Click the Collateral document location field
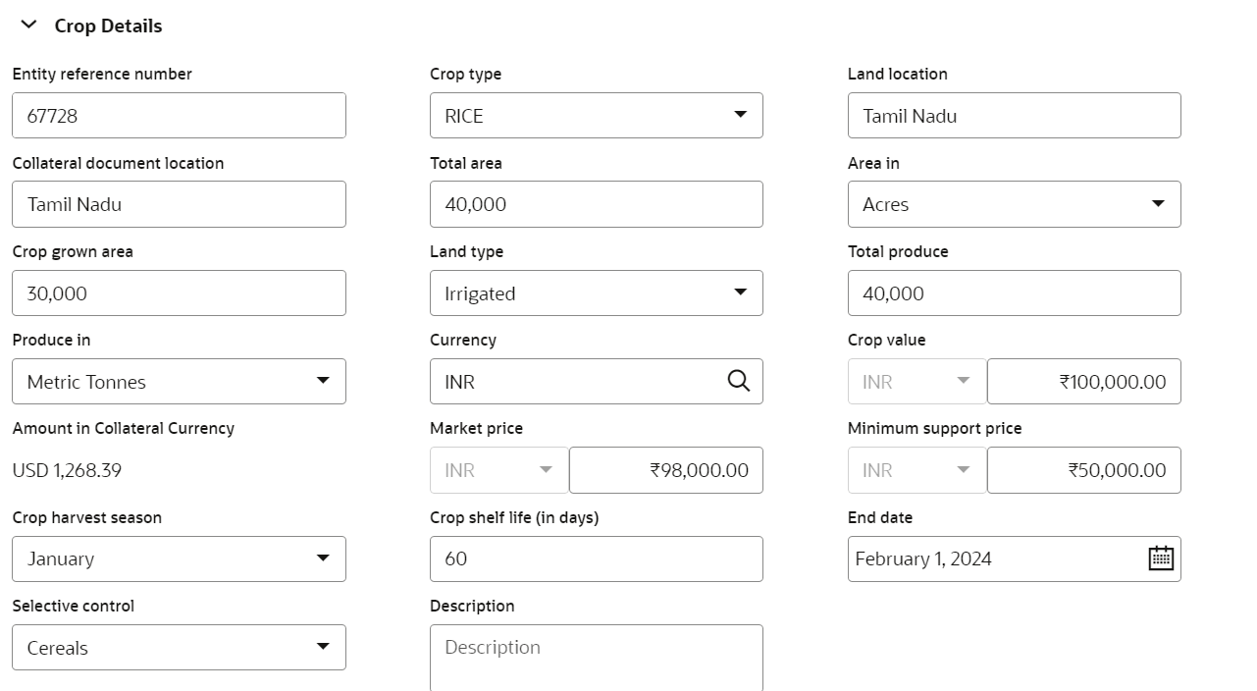The image size is (1257, 691). point(179,204)
